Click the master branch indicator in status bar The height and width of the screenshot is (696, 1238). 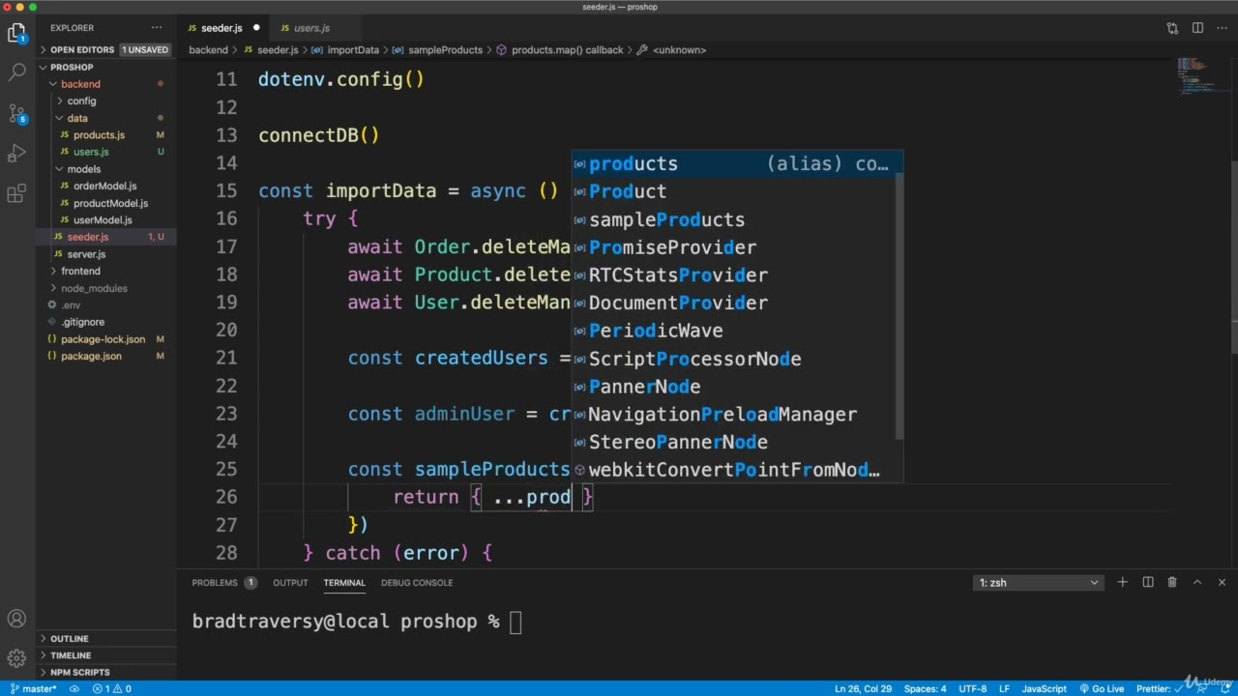point(33,688)
